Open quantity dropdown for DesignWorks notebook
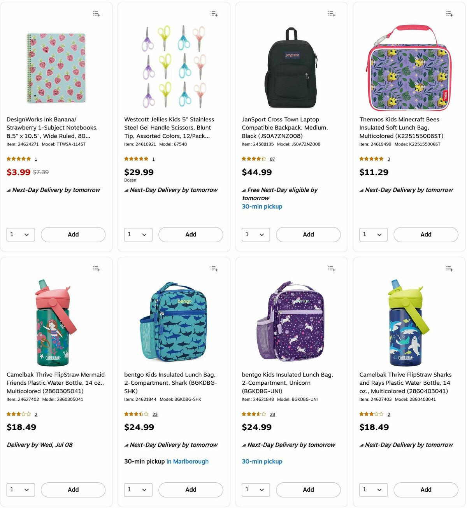467x508 pixels. click(21, 235)
